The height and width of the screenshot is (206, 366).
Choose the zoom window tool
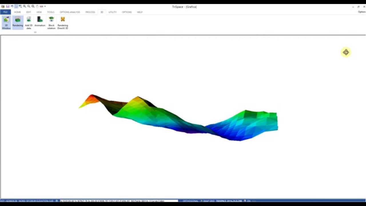point(20,6)
